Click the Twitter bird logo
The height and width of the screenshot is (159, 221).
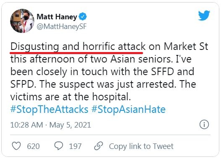(x=204, y=16)
